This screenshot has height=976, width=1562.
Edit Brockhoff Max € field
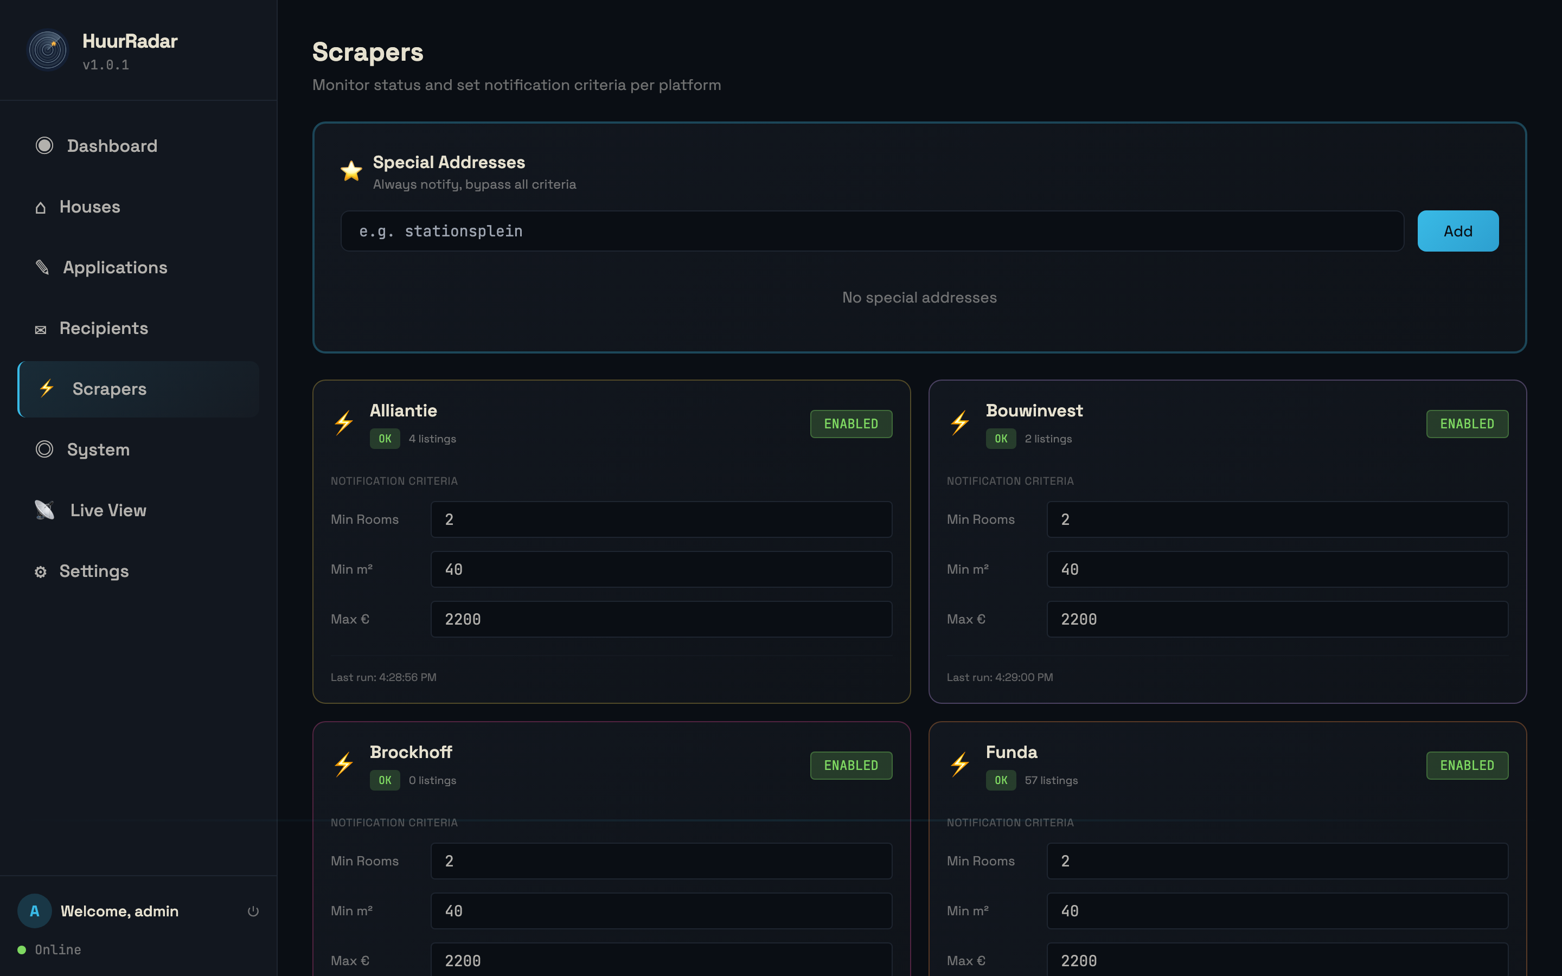coord(661,960)
